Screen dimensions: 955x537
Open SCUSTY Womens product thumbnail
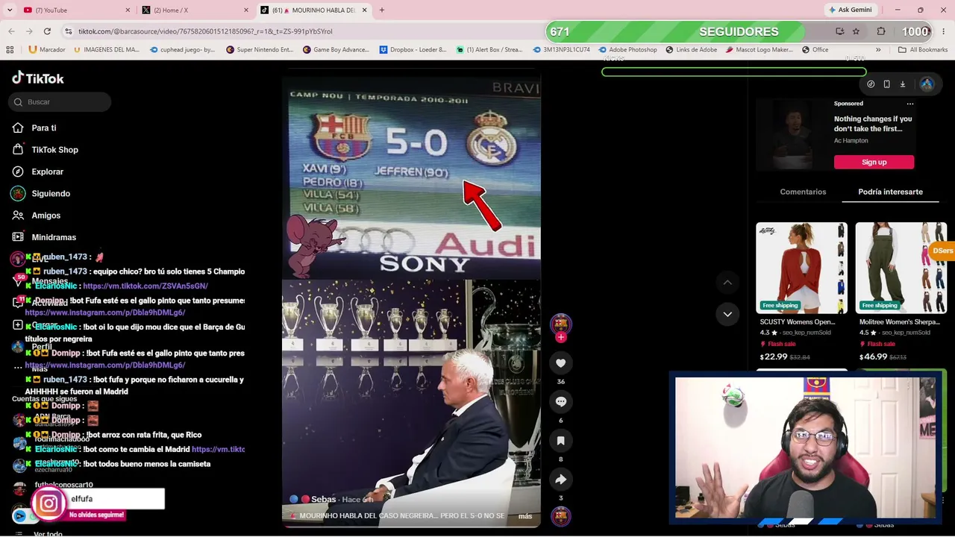(x=801, y=267)
